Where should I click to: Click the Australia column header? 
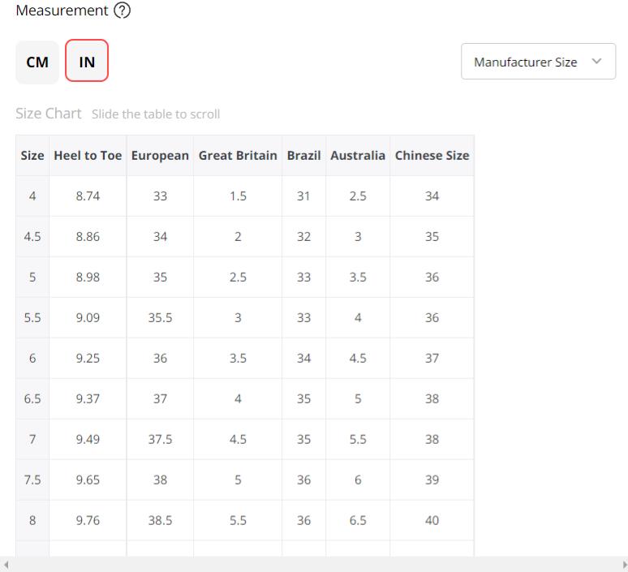coord(358,156)
